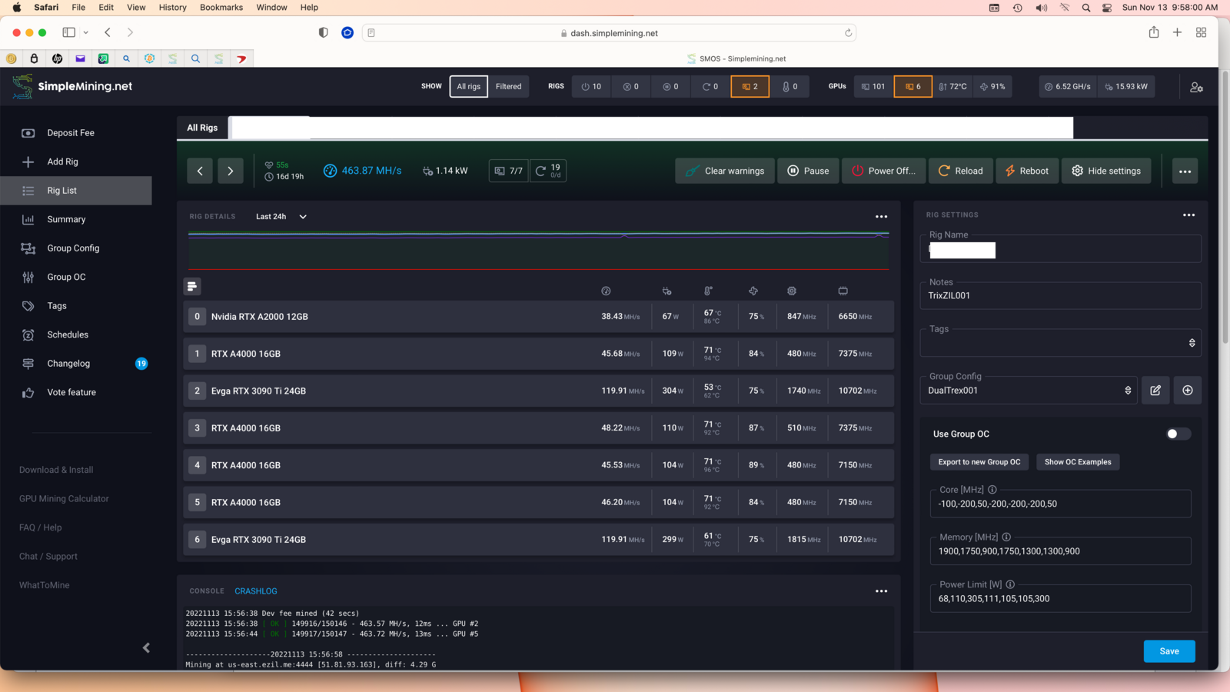The height and width of the screenshot is (692, 1230).
Task: Toggle GPU list view icon
Action: (x=192, y=286)
